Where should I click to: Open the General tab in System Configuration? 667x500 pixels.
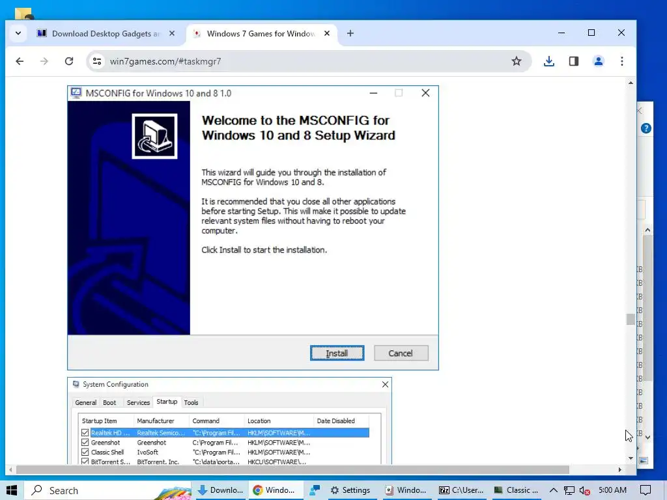(x=85, y=402)
